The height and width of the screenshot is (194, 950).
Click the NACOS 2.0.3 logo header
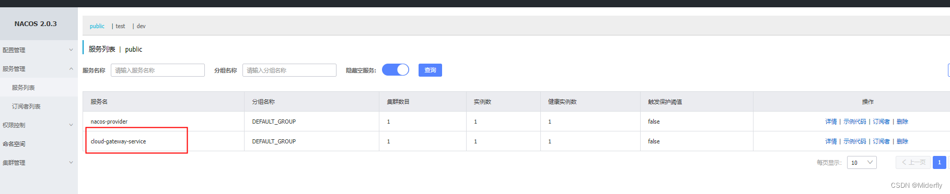tap(36, 24)
